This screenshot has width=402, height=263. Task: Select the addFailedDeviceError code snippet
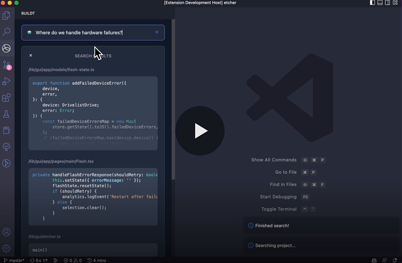pos(93,113)
